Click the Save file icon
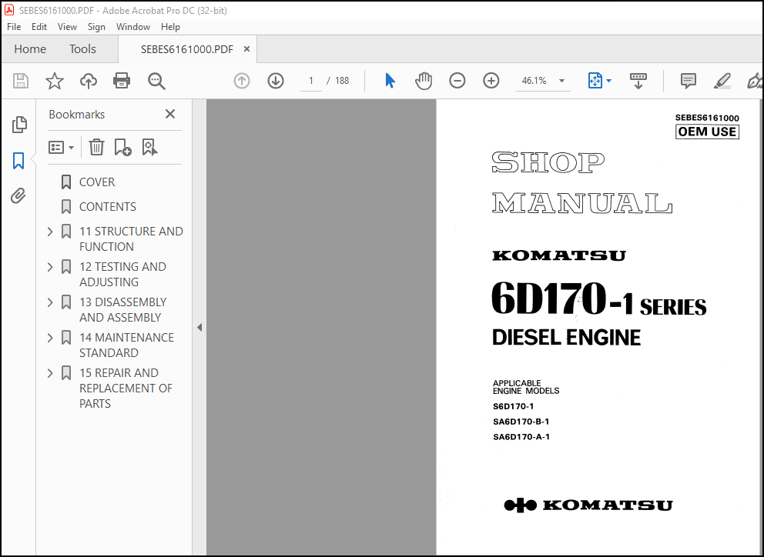The width and height of the screenshot is (764, 557). pyautogui.click(x=21, y=81)
